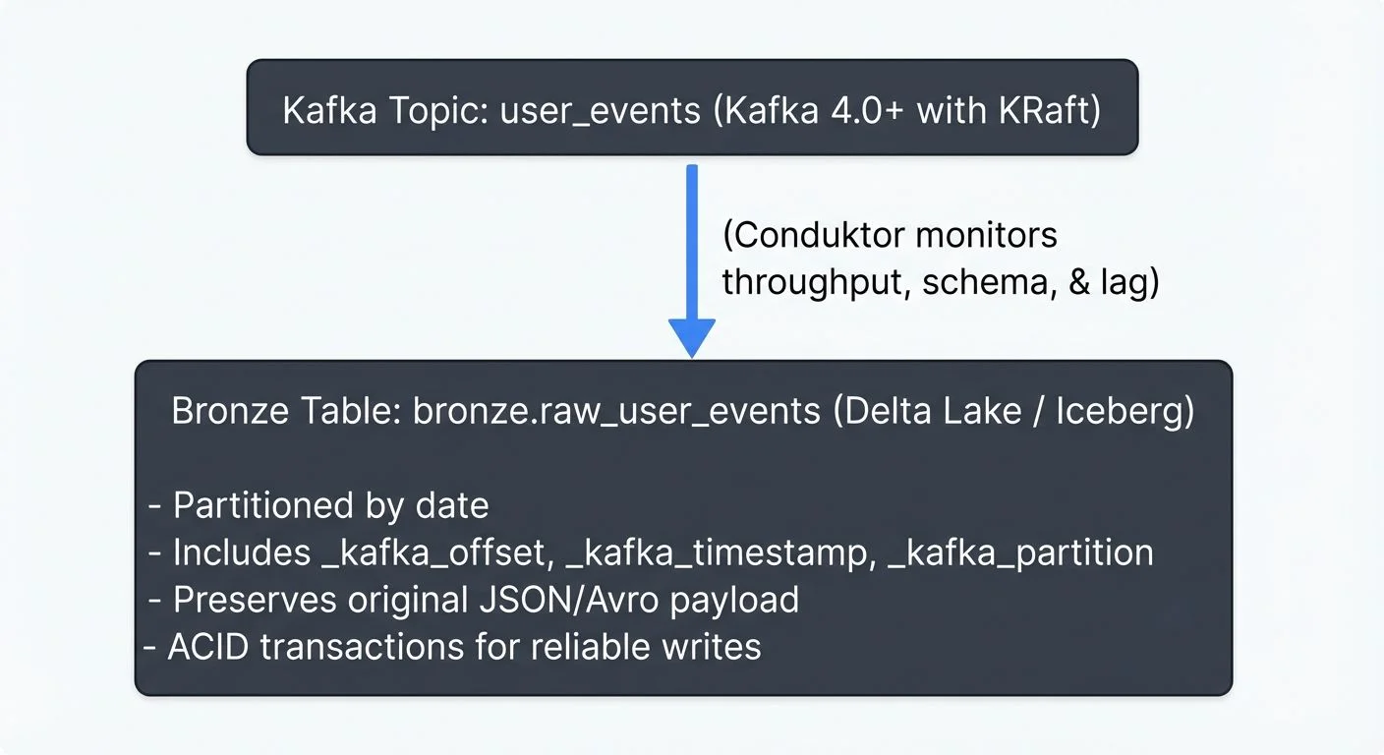The height and width of the screenshot is (755, 1384).
Task: Select the "Partitioned by date" bullet
Action: 330,505
